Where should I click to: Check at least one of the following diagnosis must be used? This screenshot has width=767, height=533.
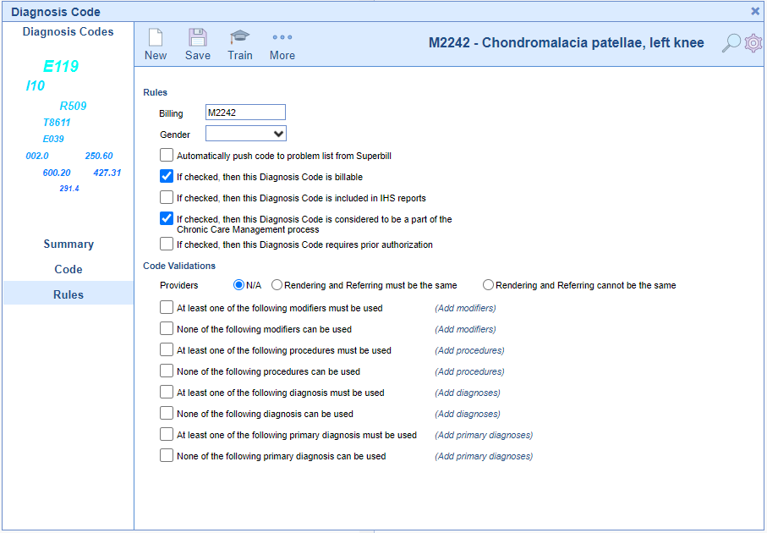167,392
